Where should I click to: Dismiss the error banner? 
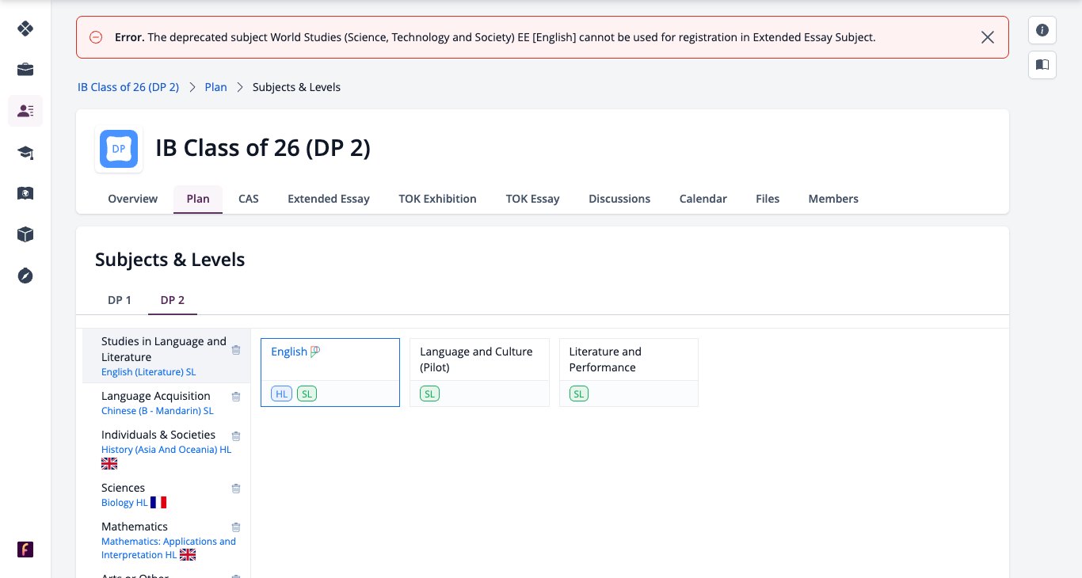[988, 37]
